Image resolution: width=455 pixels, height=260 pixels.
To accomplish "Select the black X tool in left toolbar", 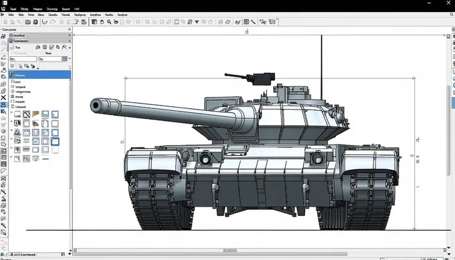I will pos(3,98).
